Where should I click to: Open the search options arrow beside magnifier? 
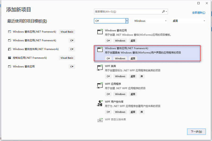pyautogui.click(x=166, y=12)
